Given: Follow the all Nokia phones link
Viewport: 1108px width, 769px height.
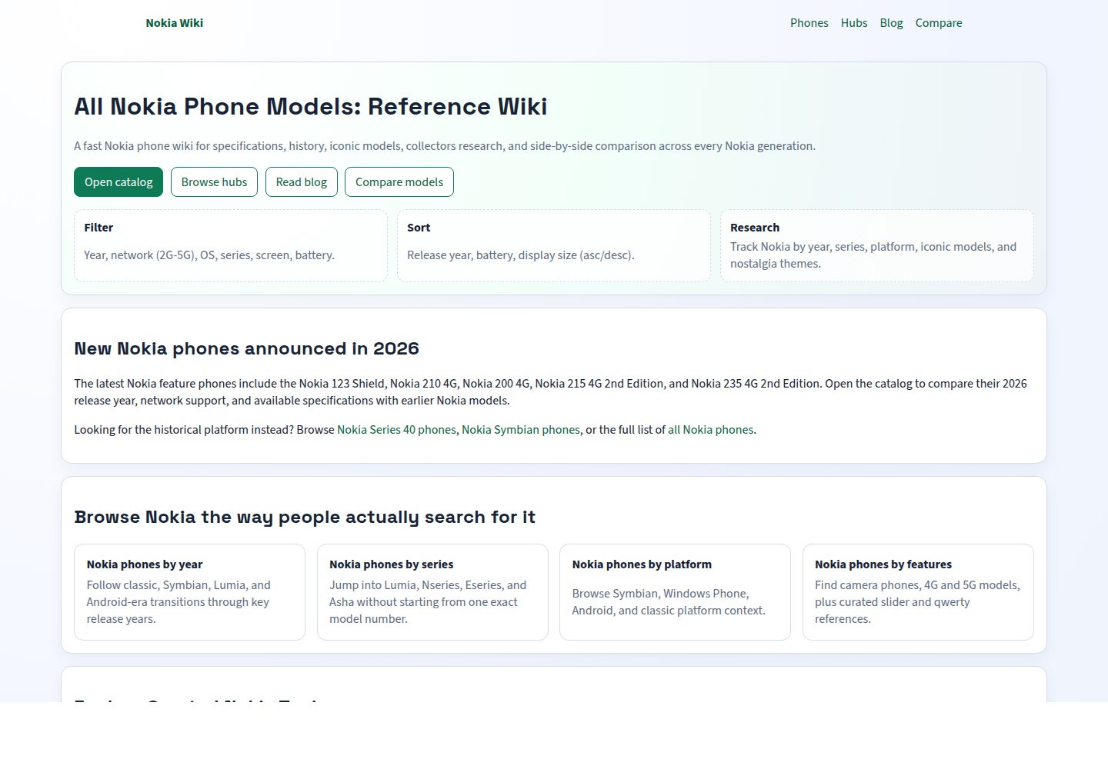Looking at the screenshot, I should coord(711,430).
